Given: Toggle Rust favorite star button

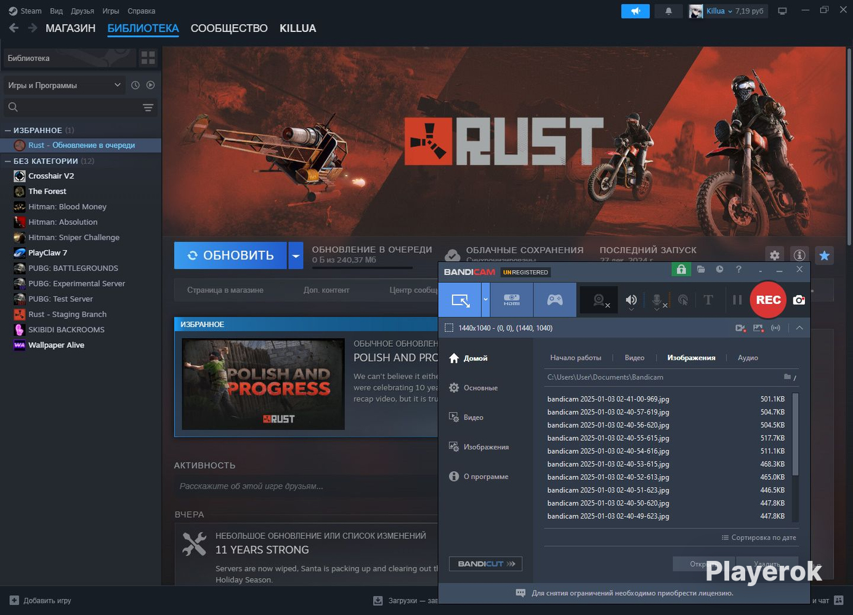Looking at the screenshot, I should point(825,255).
